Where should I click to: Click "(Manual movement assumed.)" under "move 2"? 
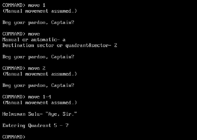click(40, 74)
